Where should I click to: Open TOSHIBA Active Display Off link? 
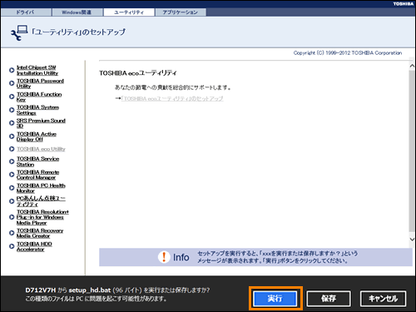coord(37,136)
